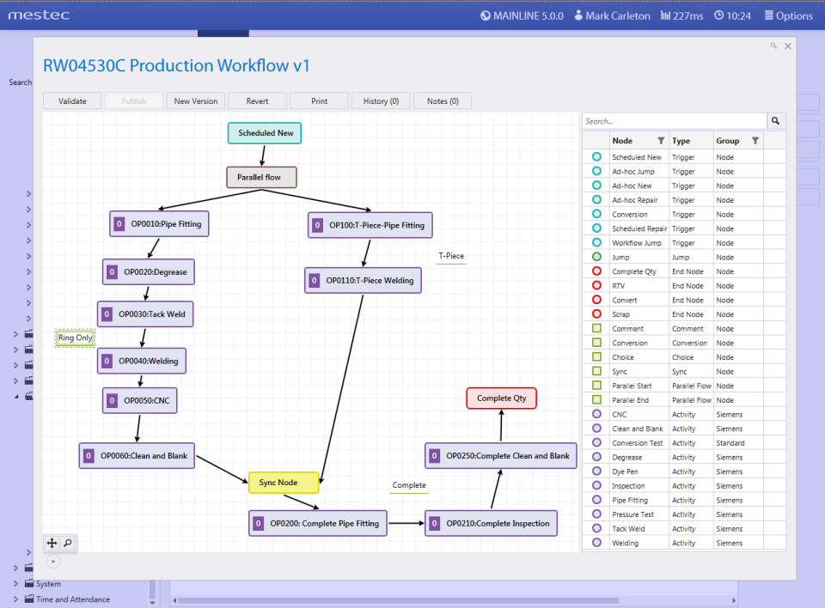The width and height of the screenshot is (825, 608).
Task: Open the filter icon on the Group column
Action: coord(755,141)
